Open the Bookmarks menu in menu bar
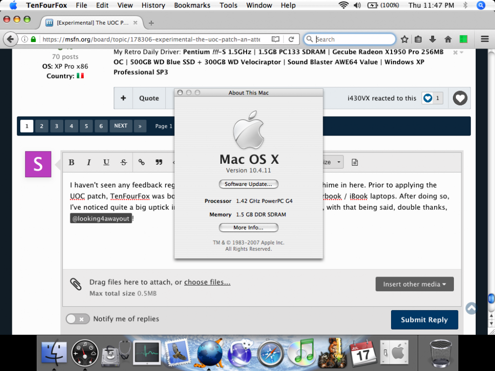 point(192,5)
